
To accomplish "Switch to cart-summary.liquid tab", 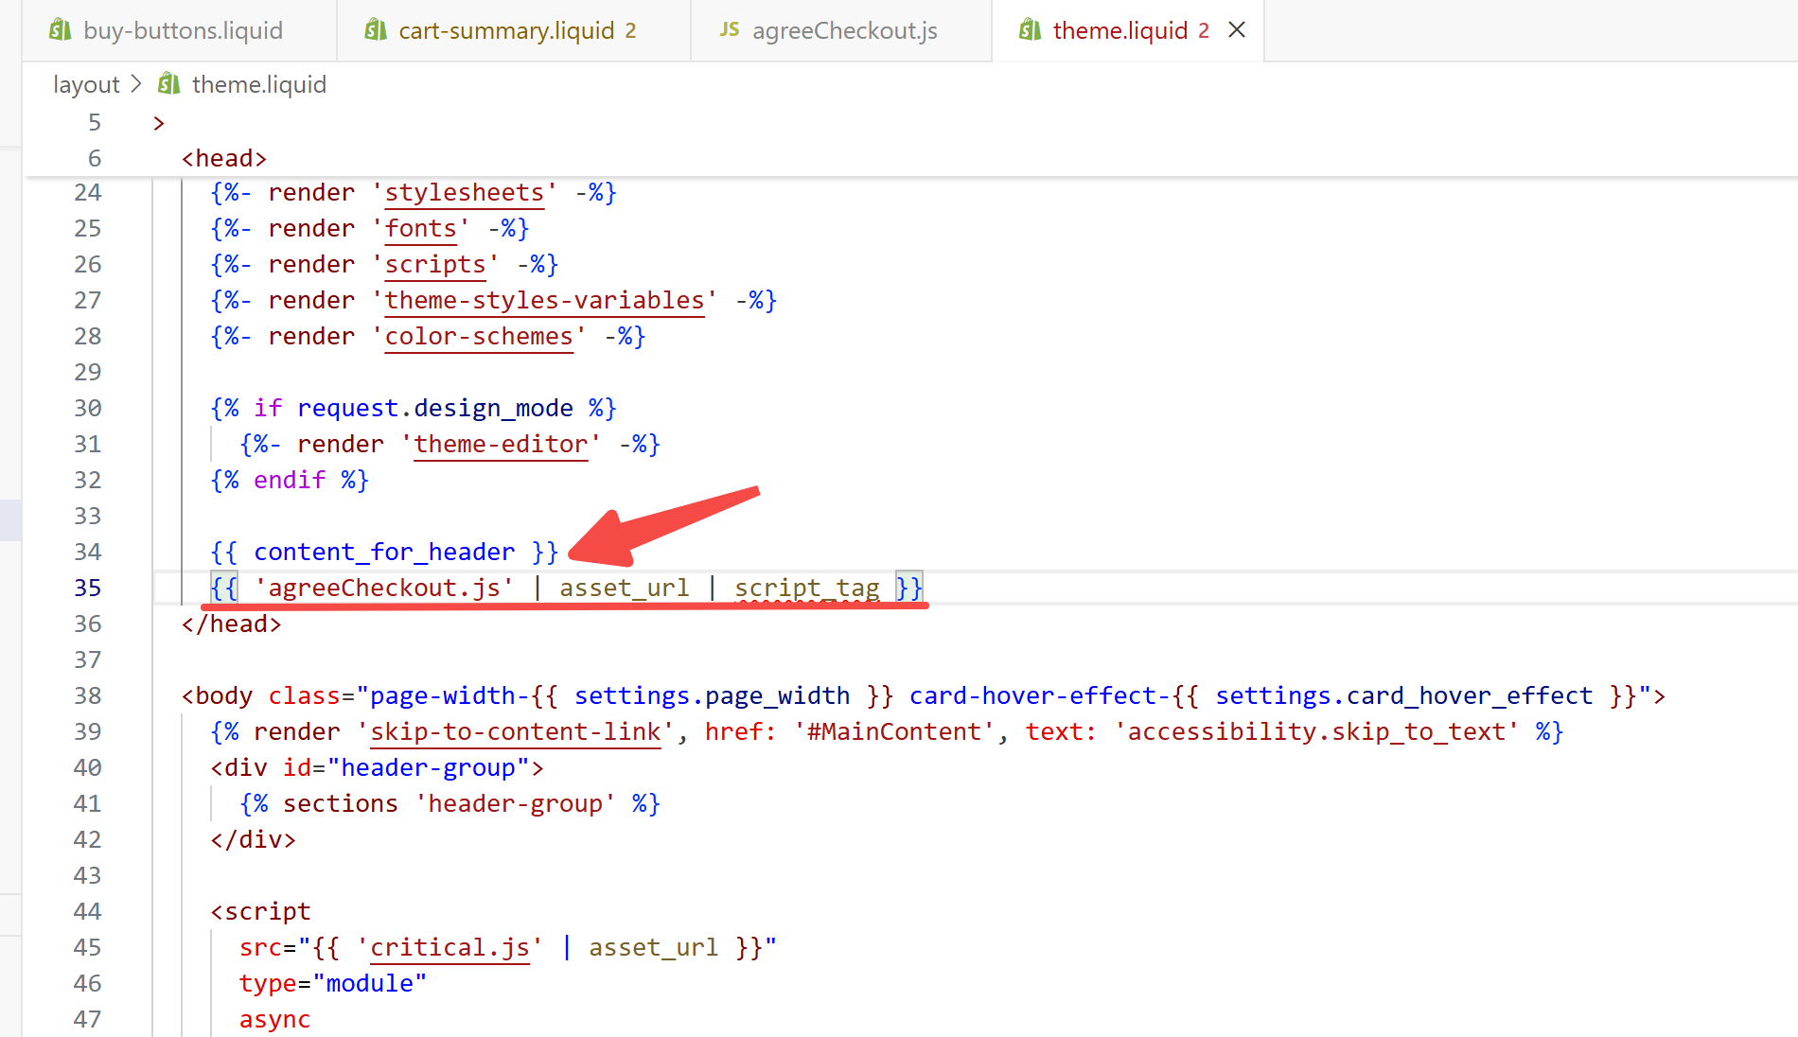I will click(x=505, y=30).
